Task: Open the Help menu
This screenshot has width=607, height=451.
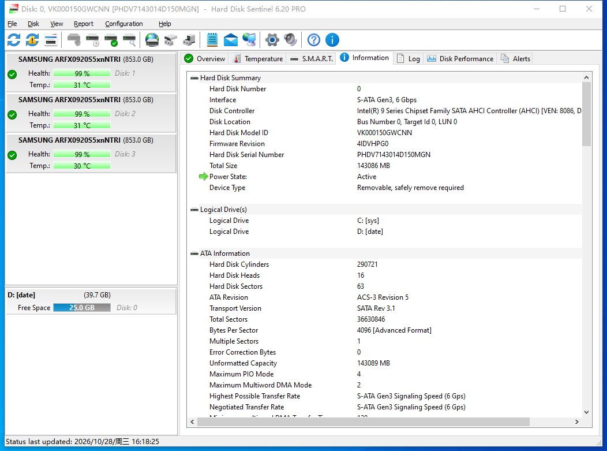Action: 165,24
